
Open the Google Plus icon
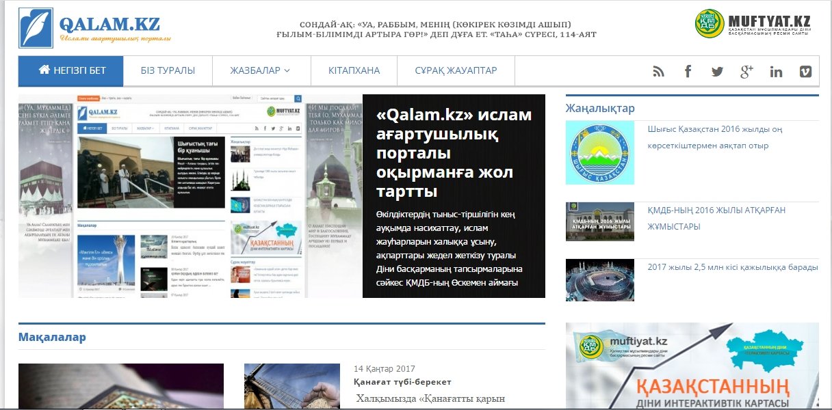click(746, 71)
